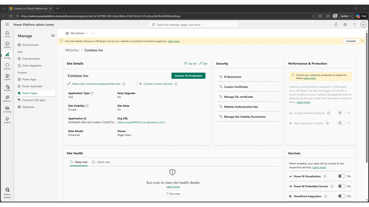Image resolution: width=369 pixels, height=207 pixels.
Task: Click the settings gear in the header
Action: pos(345,25)
